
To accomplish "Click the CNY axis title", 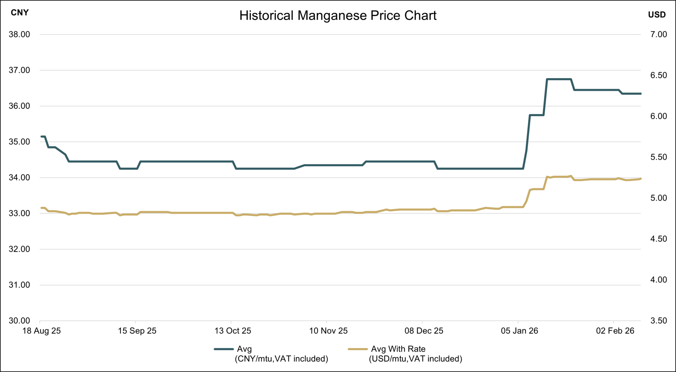I will 20,13.
